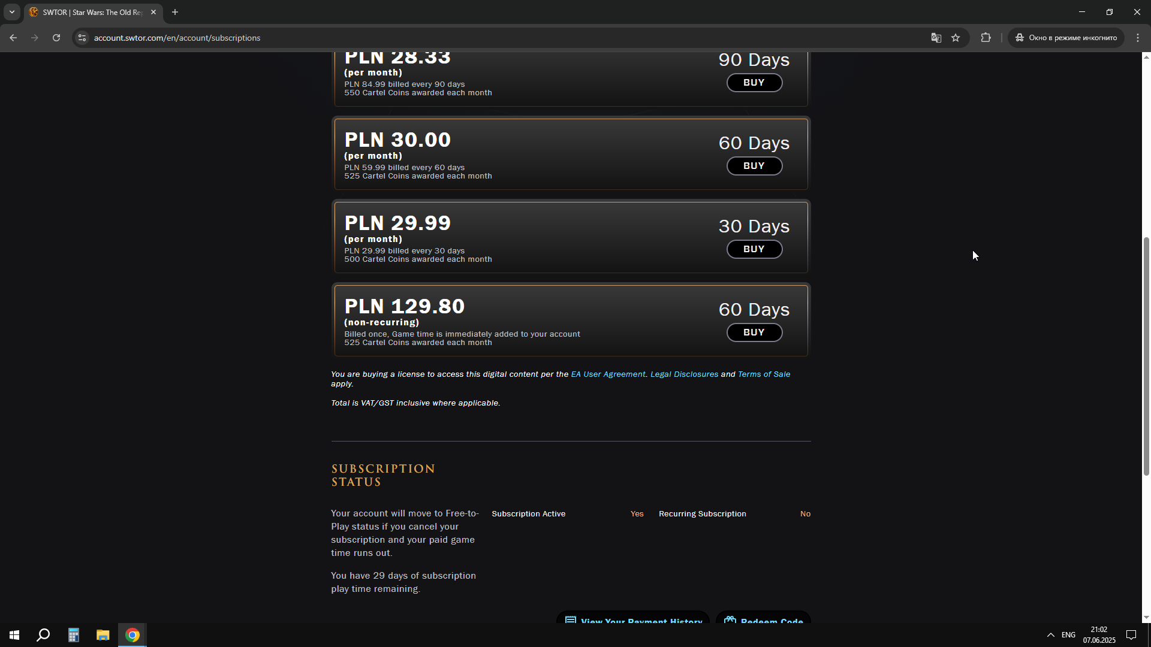The image size is (1151, 647).
Task: Open the Terms of Sale link
Action: coord(764,374)
